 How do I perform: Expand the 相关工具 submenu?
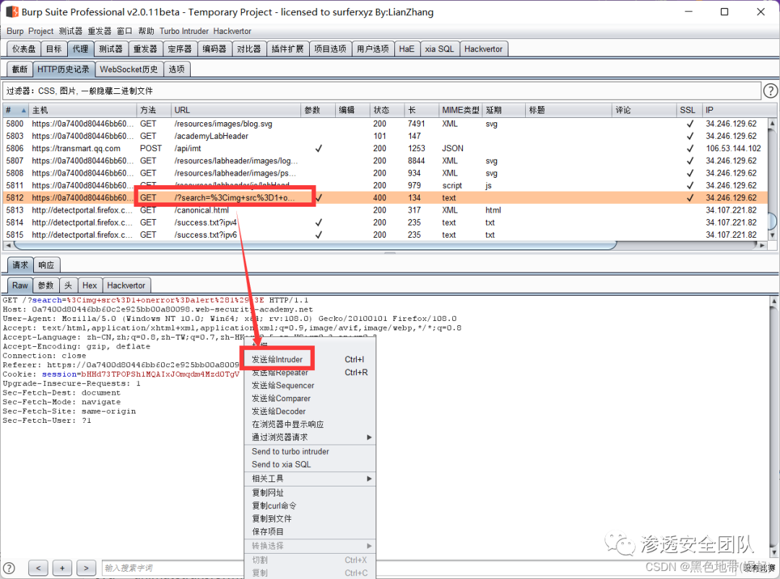(x=310, y=479)
